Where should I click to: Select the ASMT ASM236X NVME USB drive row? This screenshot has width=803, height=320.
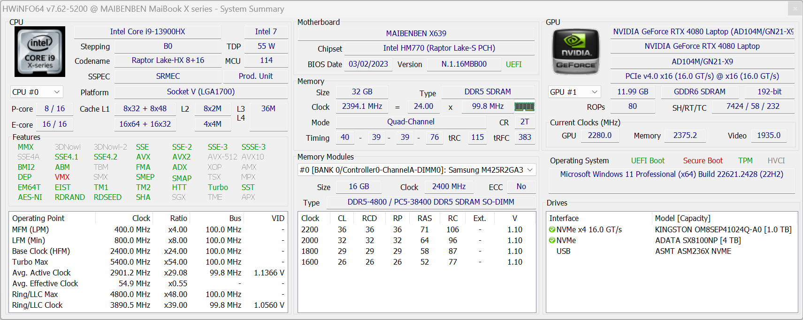693,251
